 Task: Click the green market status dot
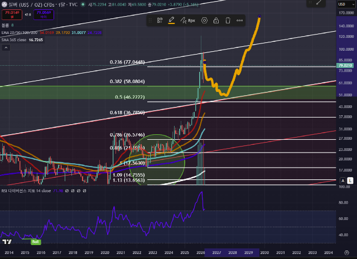(x=83, y=4)
